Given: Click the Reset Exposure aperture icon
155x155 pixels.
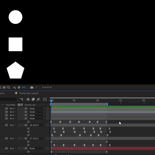Looking at the screenshot, I should click(x=19, y=87).
